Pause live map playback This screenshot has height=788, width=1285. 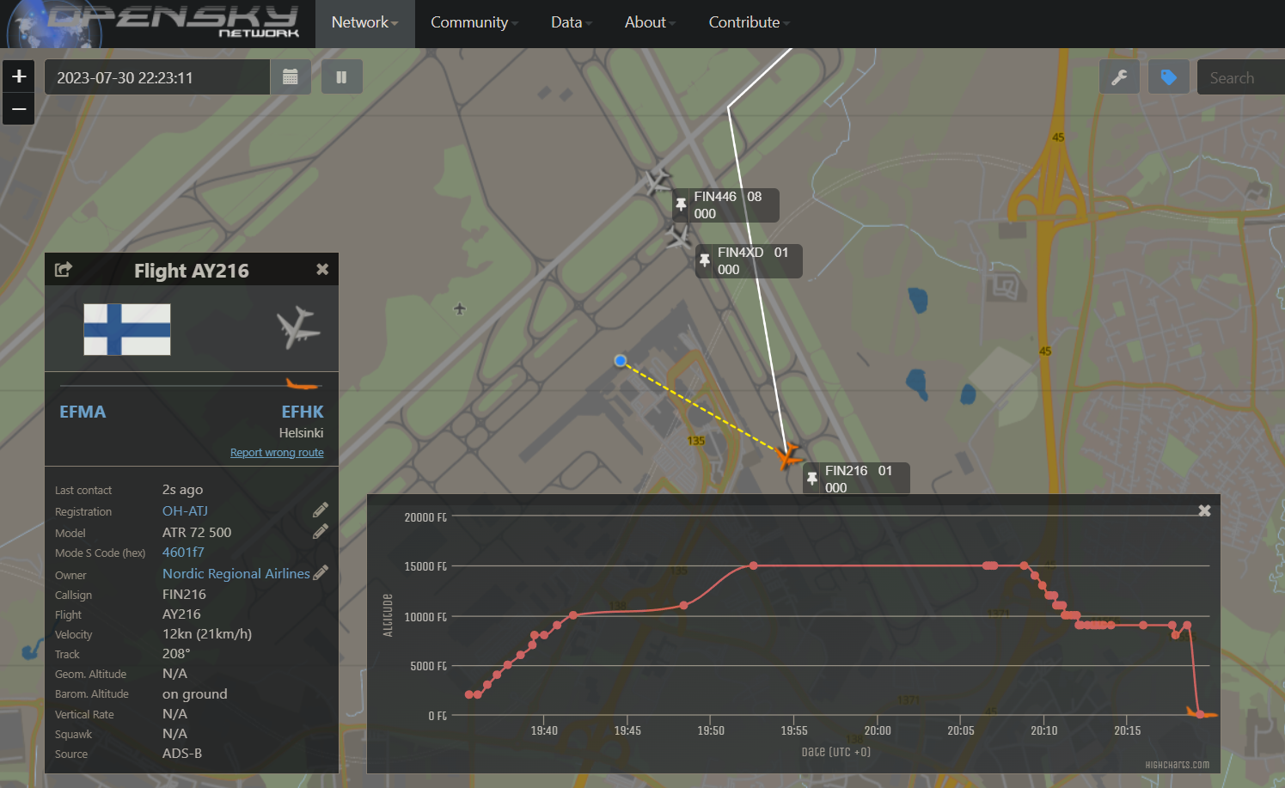(x=341, y=77)
